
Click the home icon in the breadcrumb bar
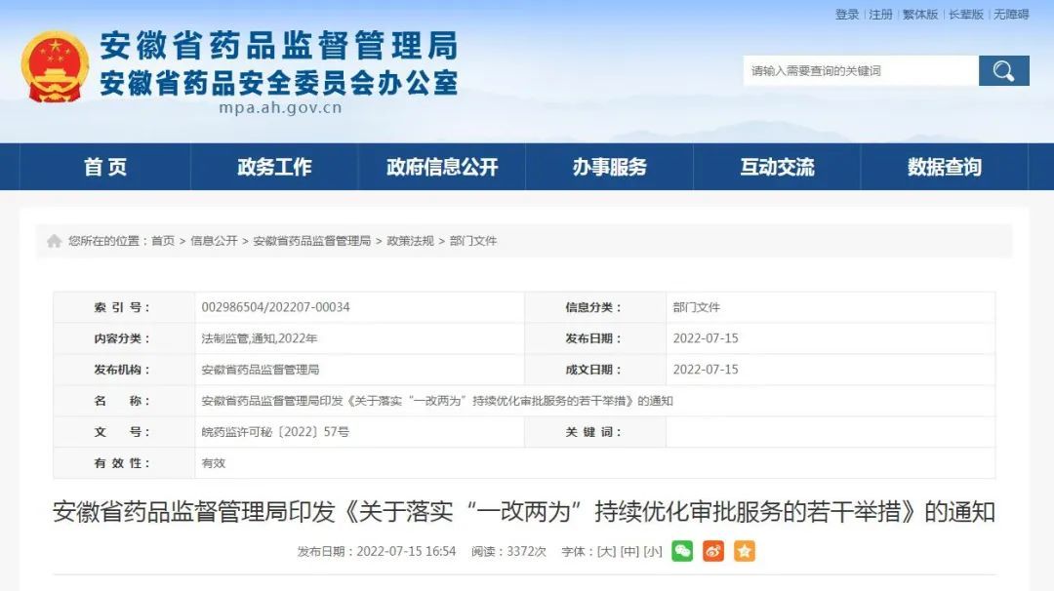click(x=54, y=240)
